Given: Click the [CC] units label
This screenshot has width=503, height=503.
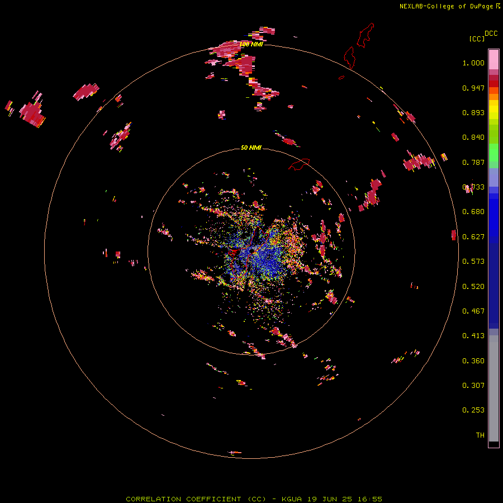Looking at the screenshot, I should click(x=477, y=39).
